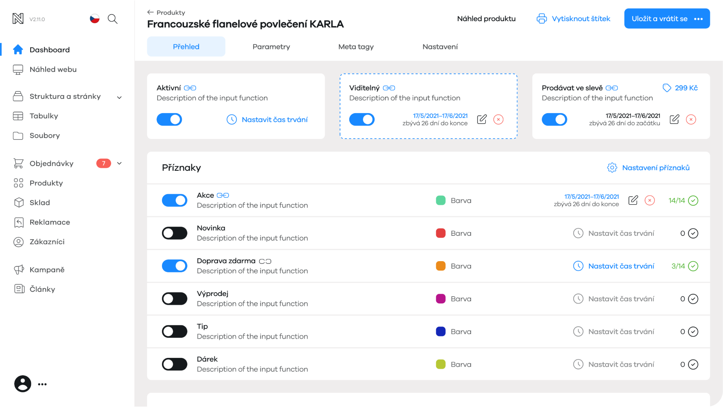Click the Czech flag language icon

coord(95,19)
